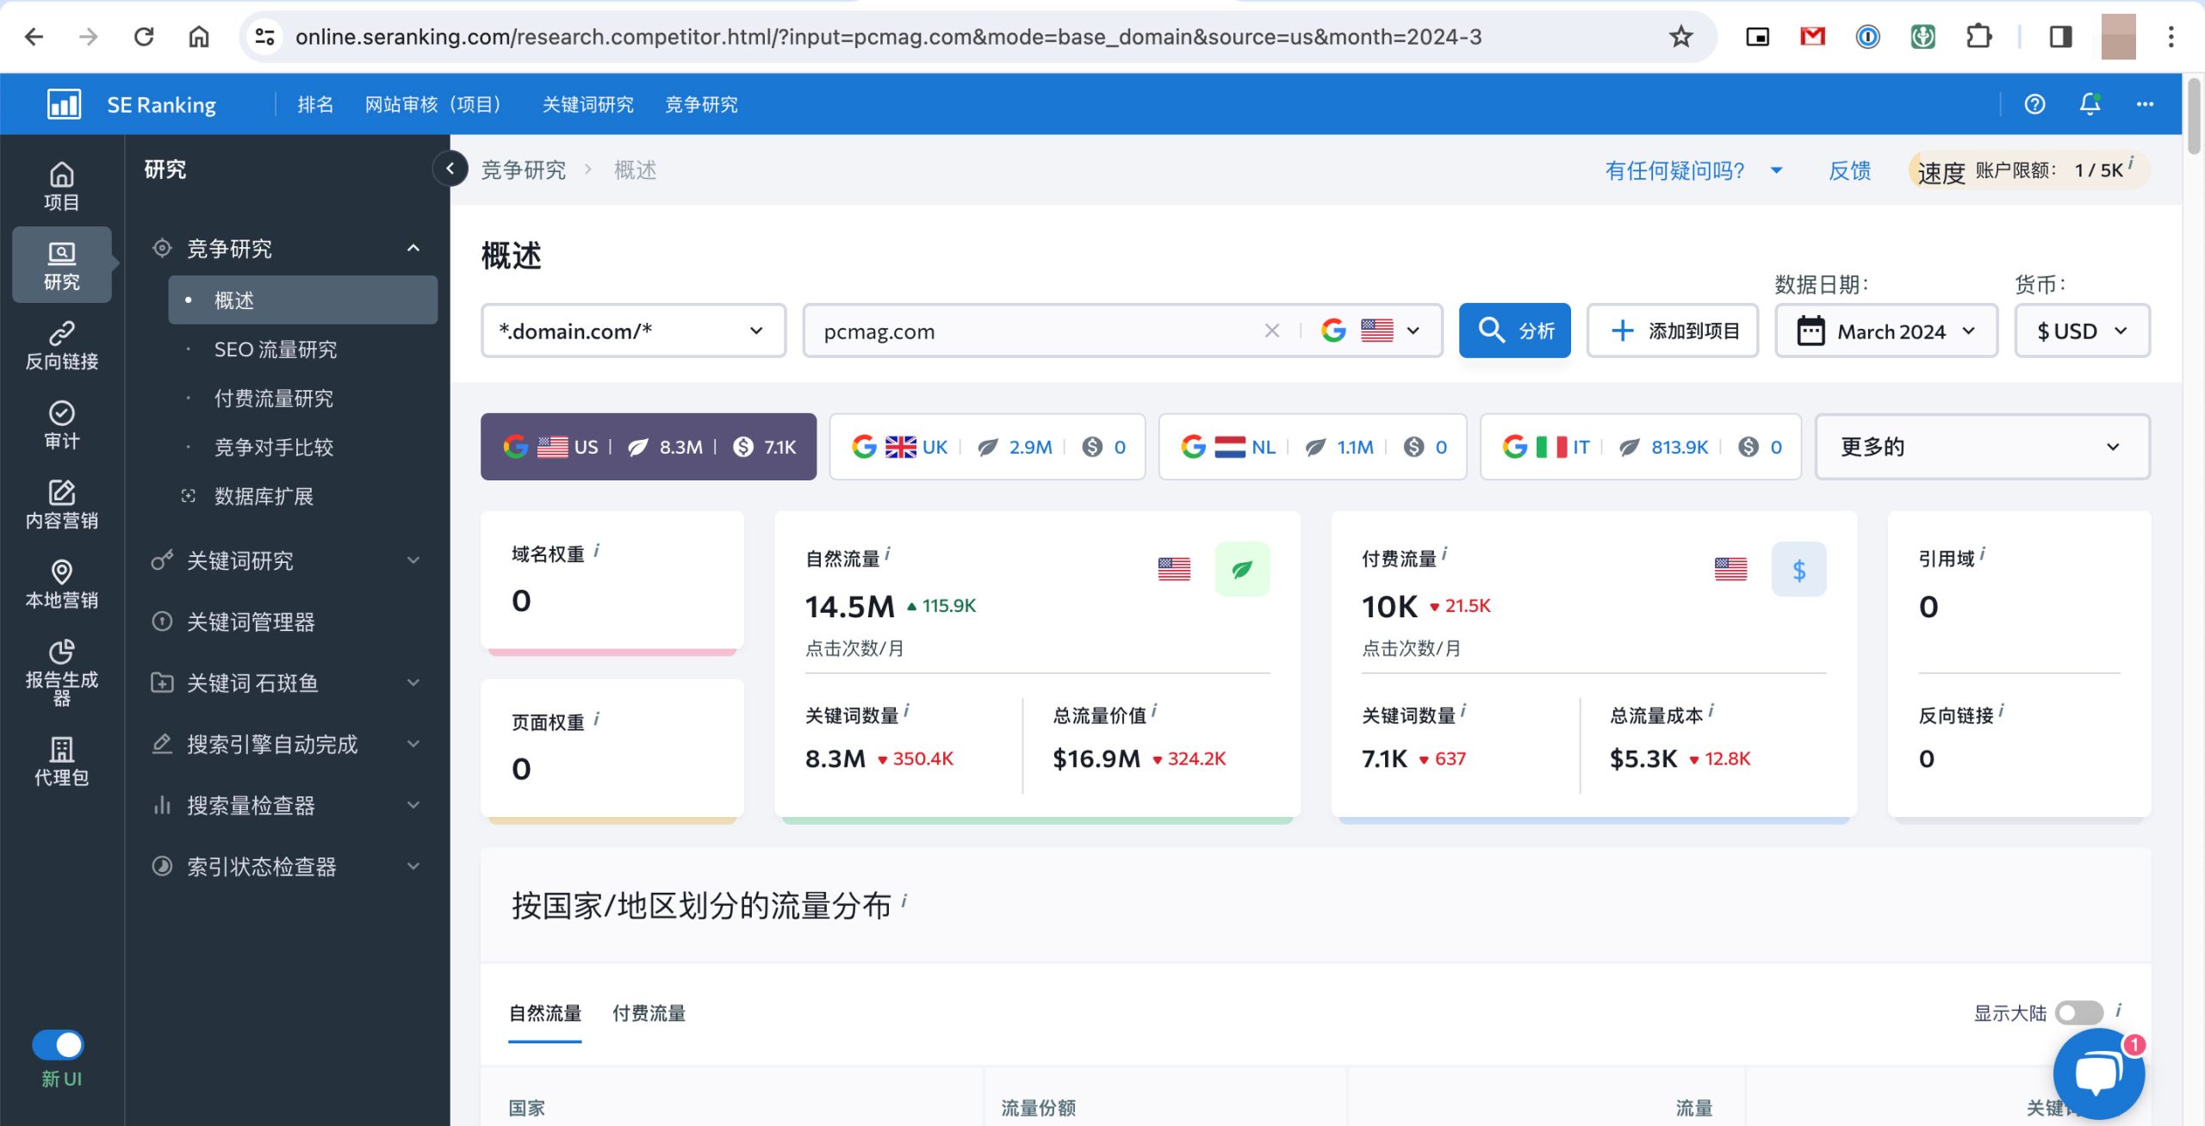Click the 研究 sidebar icon

point(61,265)
